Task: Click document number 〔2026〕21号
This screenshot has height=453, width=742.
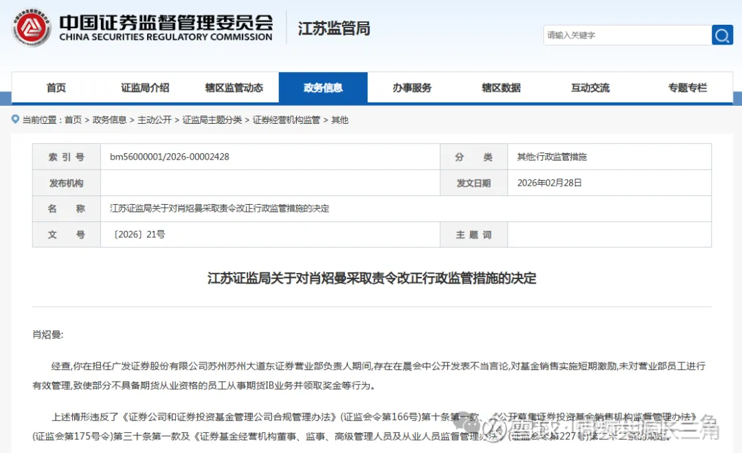Action: [137, 234]
